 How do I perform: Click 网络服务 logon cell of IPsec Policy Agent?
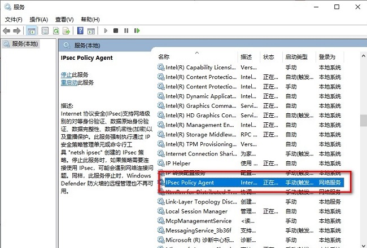pyautogui.click(x=330, y=183)
